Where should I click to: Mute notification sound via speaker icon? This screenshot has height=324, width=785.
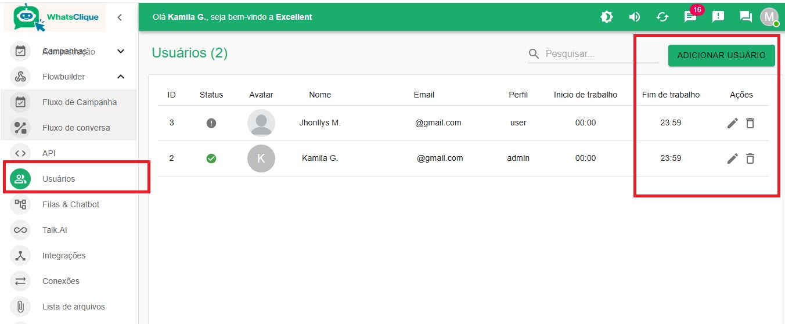(x=635, y=17)
